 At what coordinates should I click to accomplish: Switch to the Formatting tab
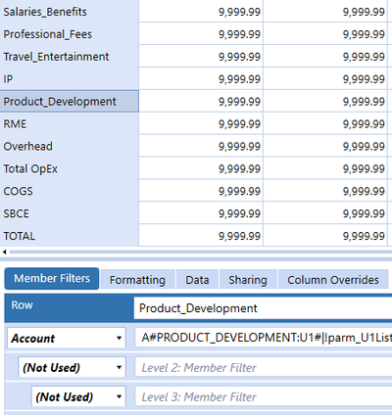137,280
